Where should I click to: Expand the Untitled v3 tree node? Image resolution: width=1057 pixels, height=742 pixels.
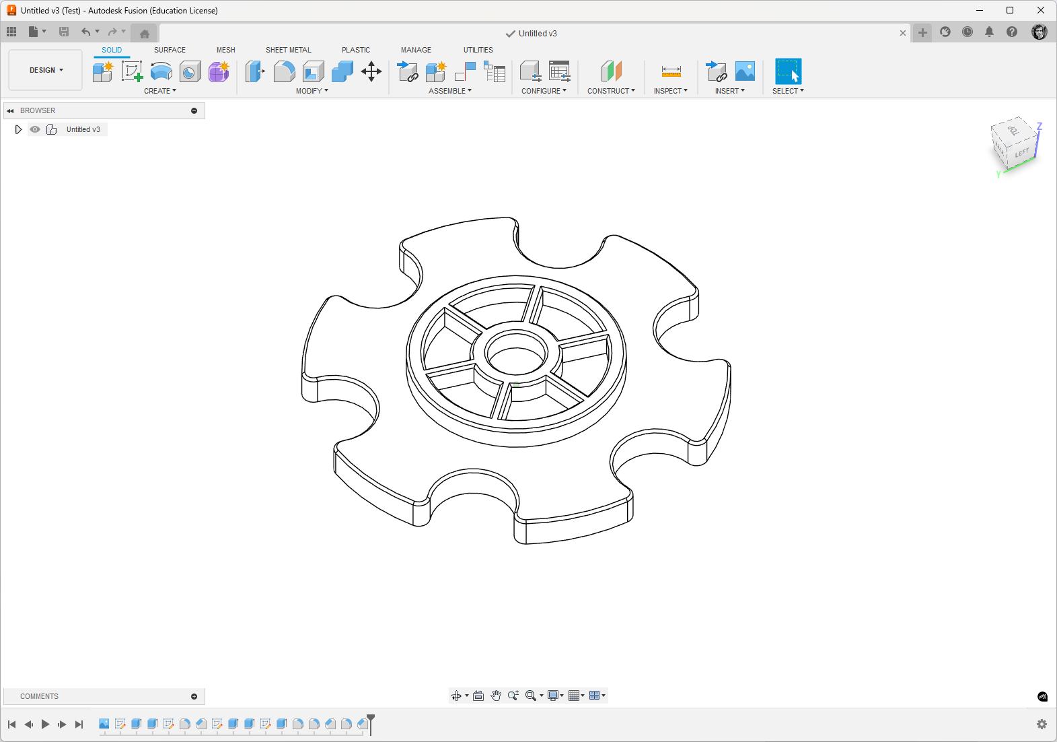[x=18, y=129]
